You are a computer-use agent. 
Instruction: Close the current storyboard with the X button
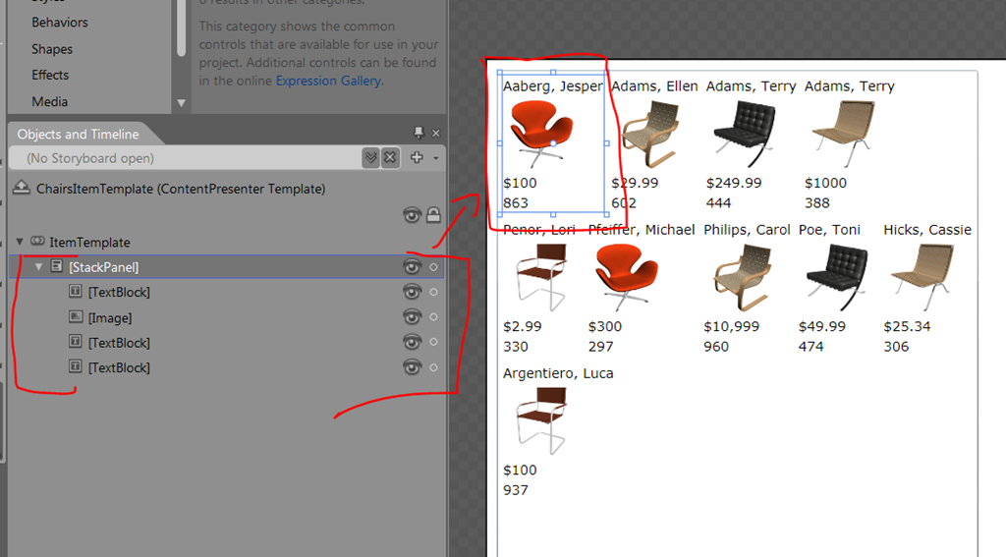pos(390,158)
